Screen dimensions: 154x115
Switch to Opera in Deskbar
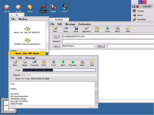(x=140, y=15)
